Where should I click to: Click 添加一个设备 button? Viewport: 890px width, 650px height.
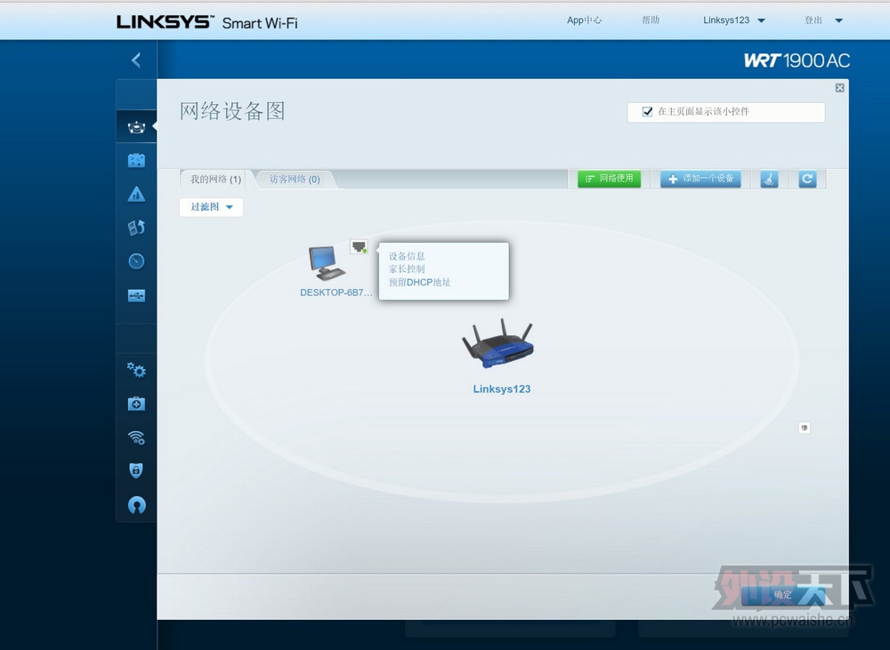tap(700, 179)
